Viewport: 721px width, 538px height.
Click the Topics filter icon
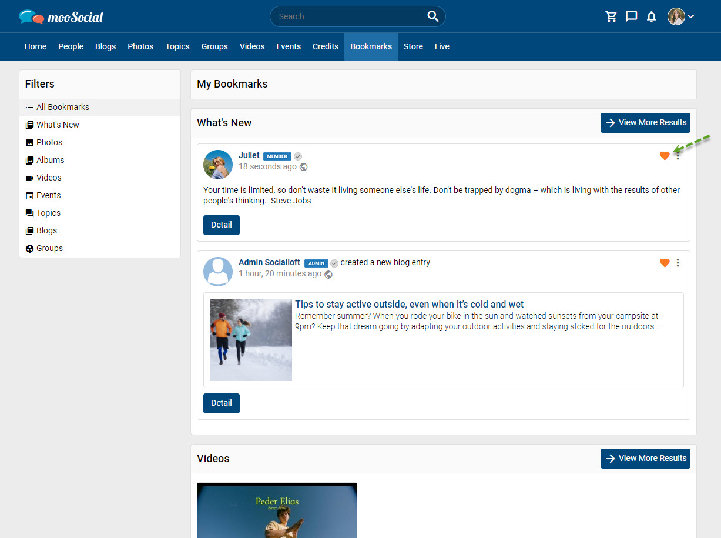[29, 213]
